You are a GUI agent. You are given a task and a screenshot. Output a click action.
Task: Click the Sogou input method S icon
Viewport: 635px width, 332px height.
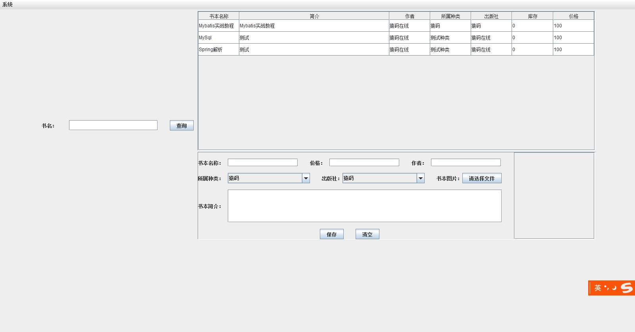click(627, 288)
